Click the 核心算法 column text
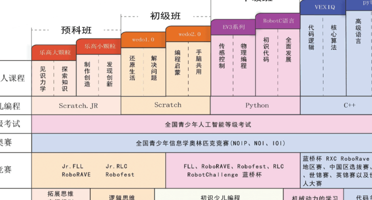This screenshot has height=200, width=372. click(x=333, y=37)
